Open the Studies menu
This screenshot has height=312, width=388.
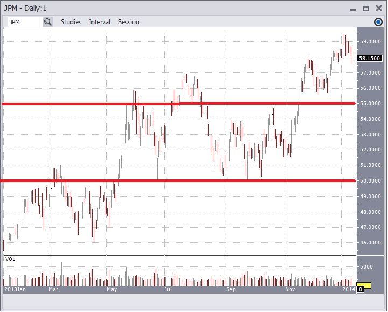pyautogui.click(x=71, y=22)
